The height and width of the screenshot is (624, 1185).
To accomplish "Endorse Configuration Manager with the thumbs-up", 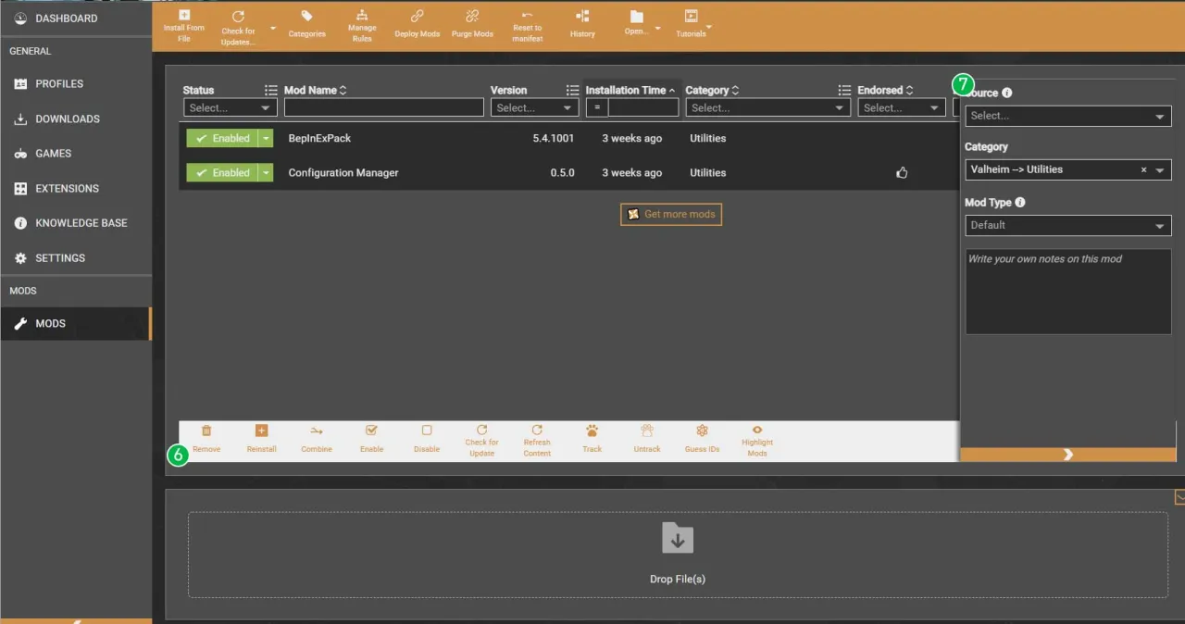I will click(x=901, y=172).
